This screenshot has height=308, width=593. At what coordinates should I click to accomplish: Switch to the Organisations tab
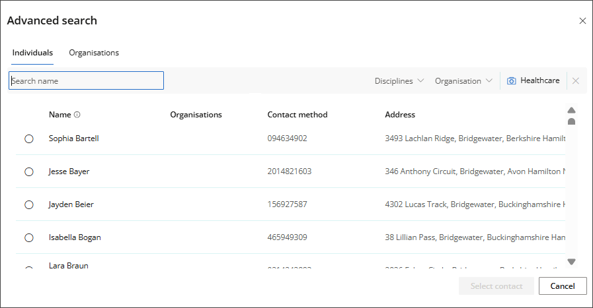coord(94,53)
